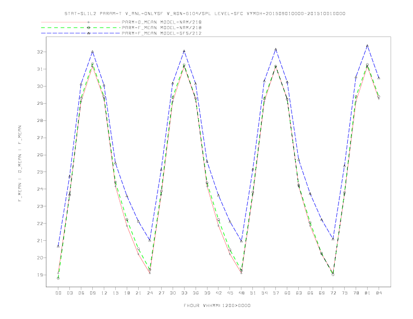Click x-axis tick label 06
The width and height of the screenshot is (413, 319).
[81, 293]
